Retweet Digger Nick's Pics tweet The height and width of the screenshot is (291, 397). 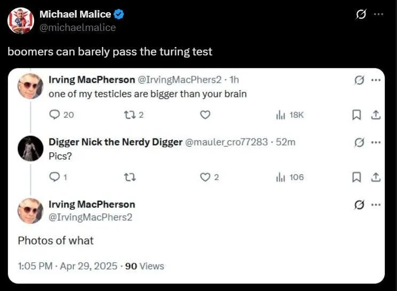(130, 177)
